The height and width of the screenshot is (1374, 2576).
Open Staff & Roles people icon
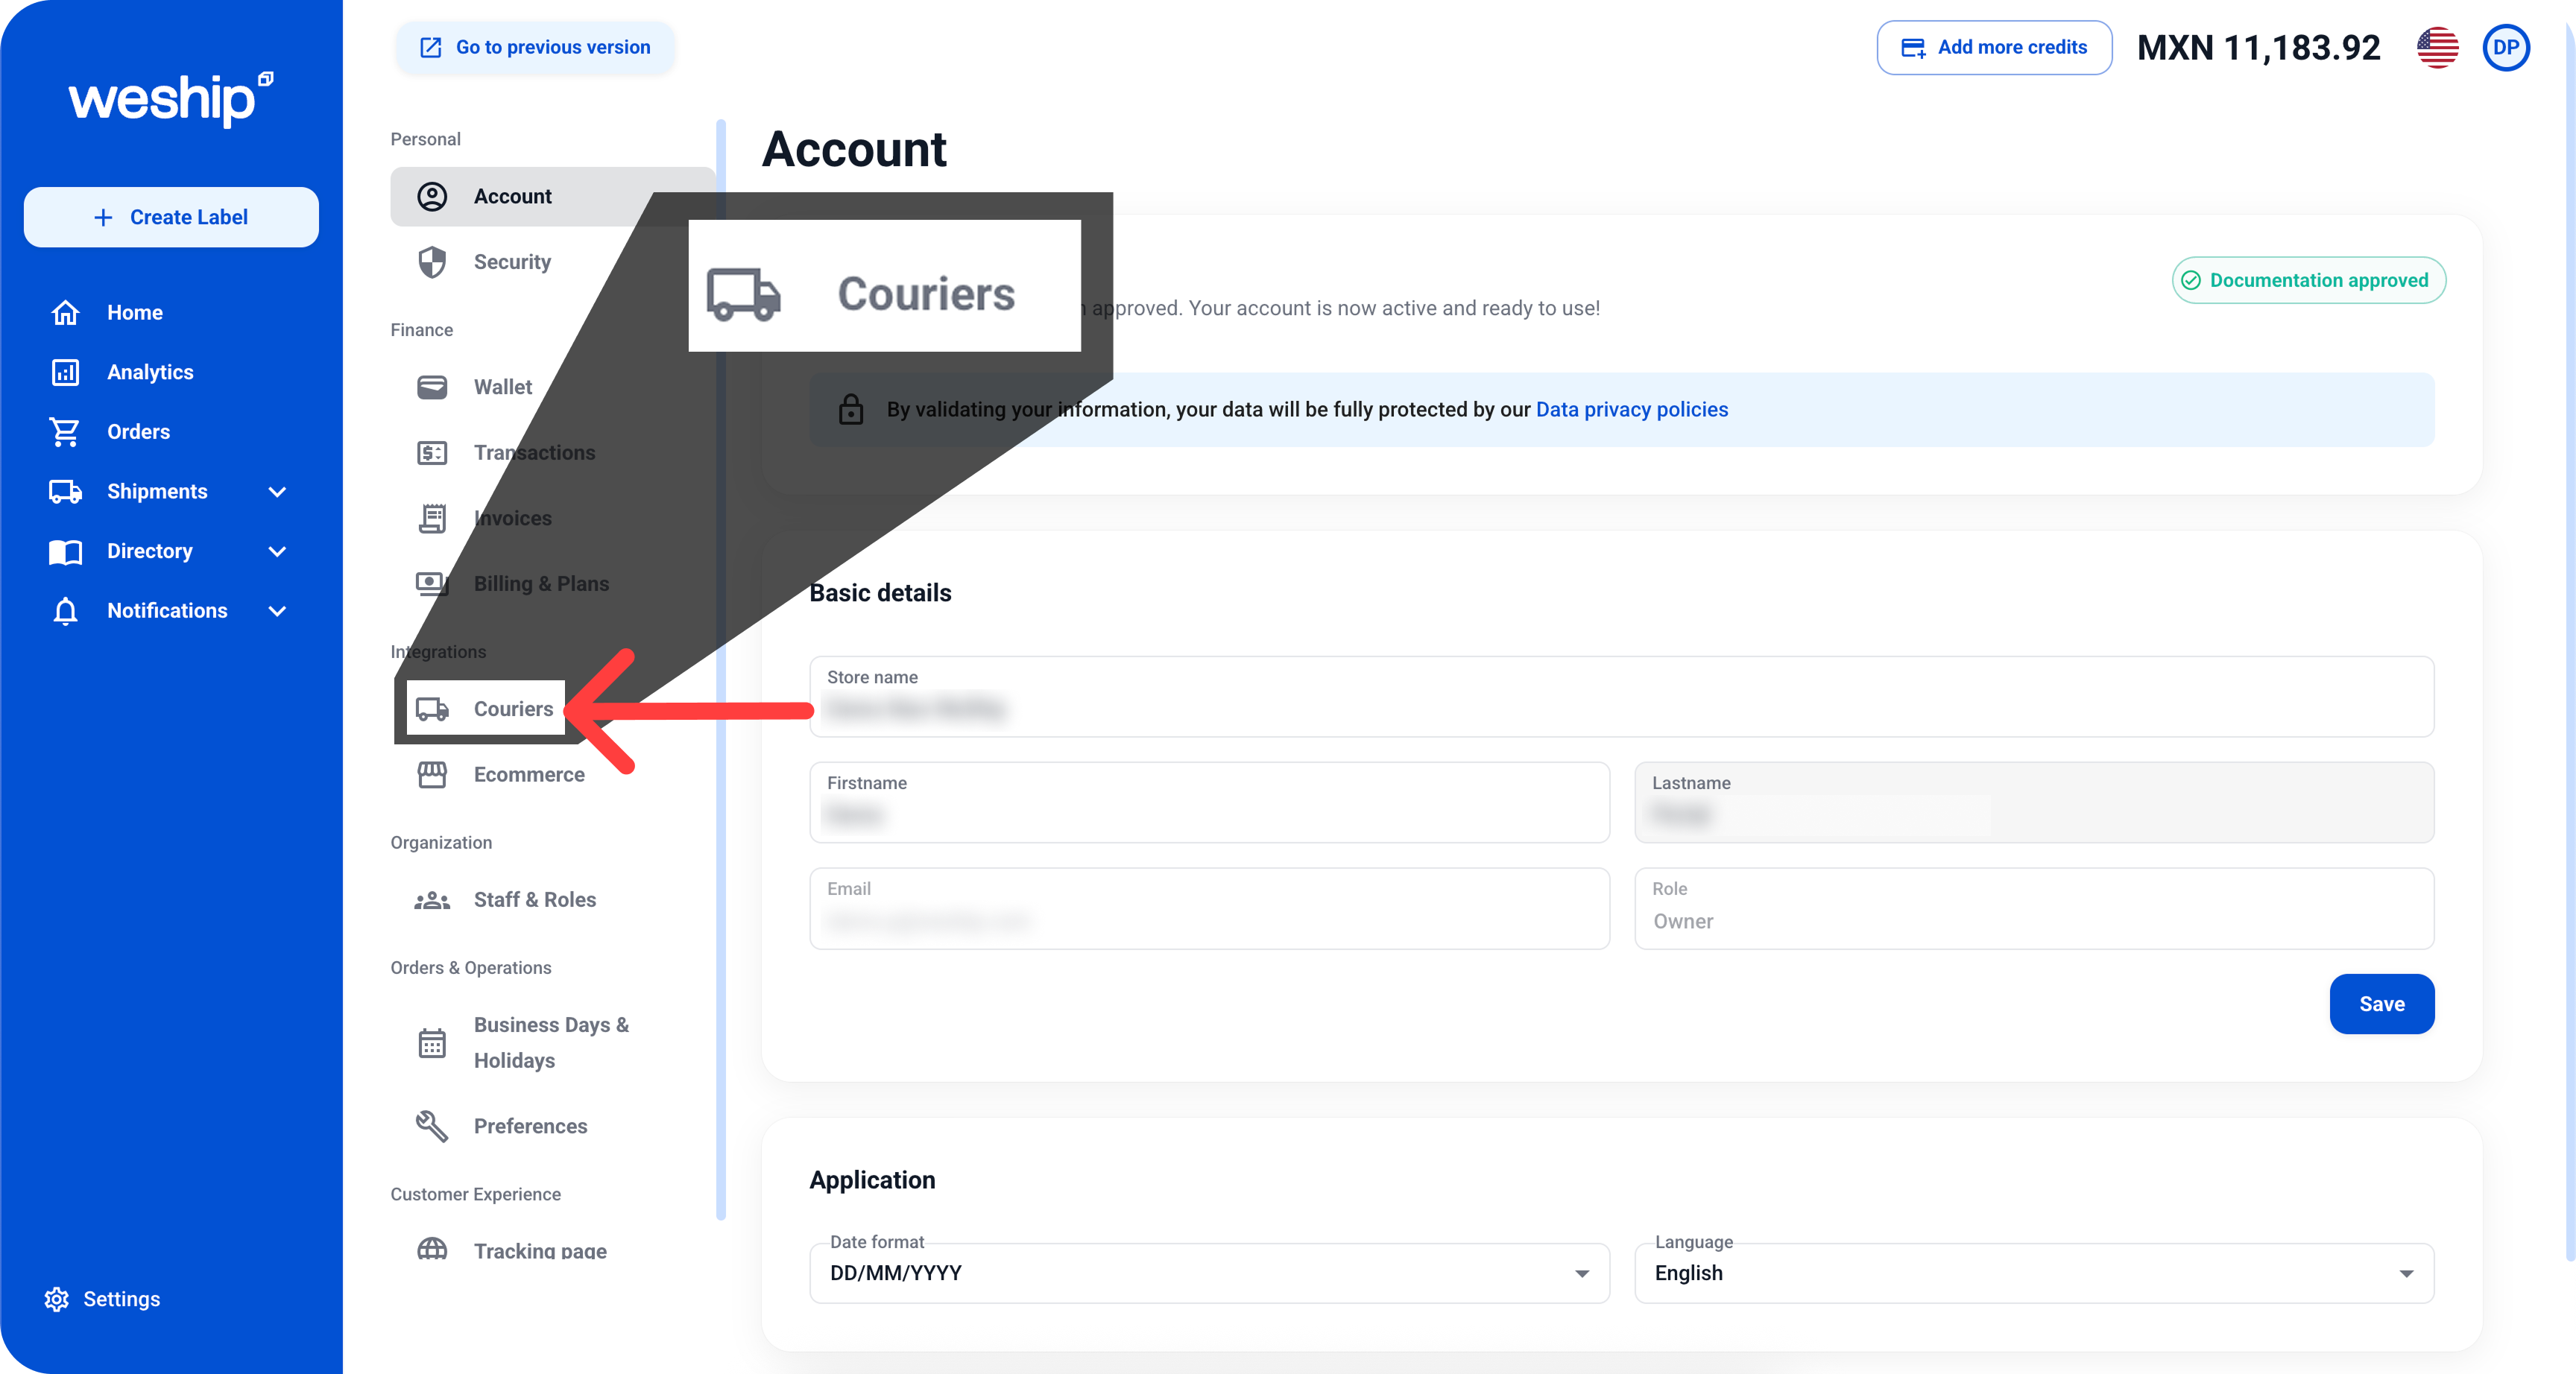(432, 900)
